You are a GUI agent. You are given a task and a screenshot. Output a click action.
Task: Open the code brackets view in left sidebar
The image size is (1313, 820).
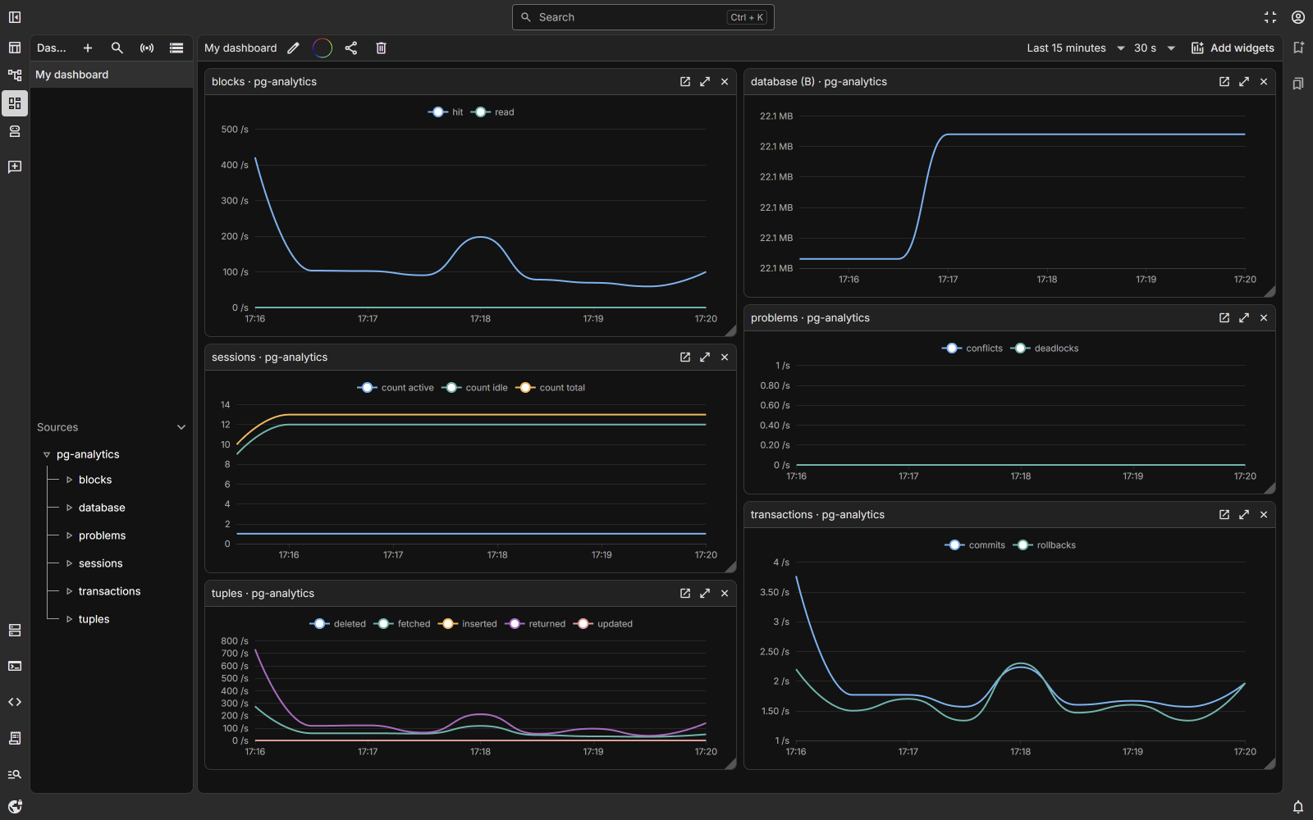click(15, 702)
